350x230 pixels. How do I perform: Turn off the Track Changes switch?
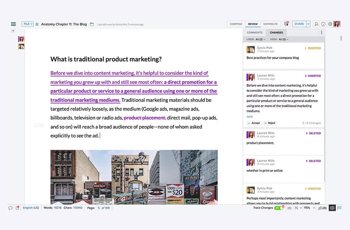click(279, 208)
